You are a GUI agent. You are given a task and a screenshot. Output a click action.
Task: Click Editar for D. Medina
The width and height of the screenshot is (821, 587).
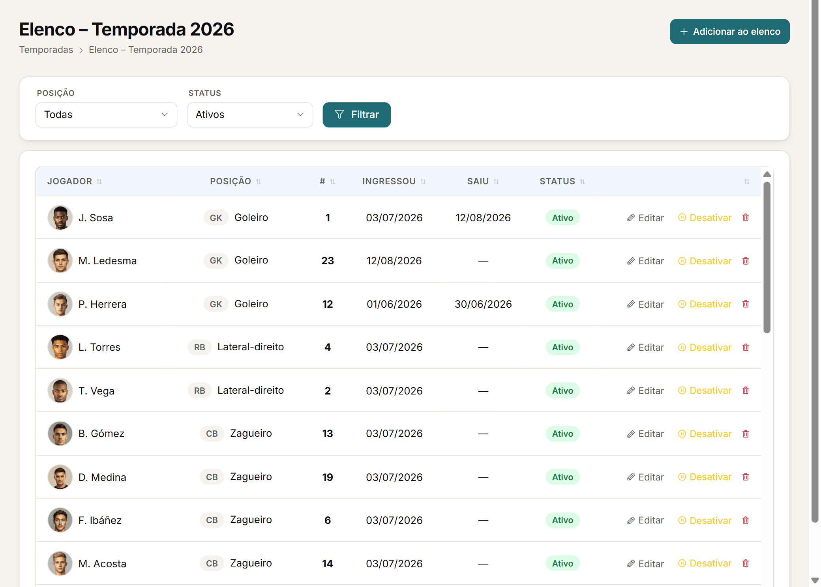click(x=645, y=477)
